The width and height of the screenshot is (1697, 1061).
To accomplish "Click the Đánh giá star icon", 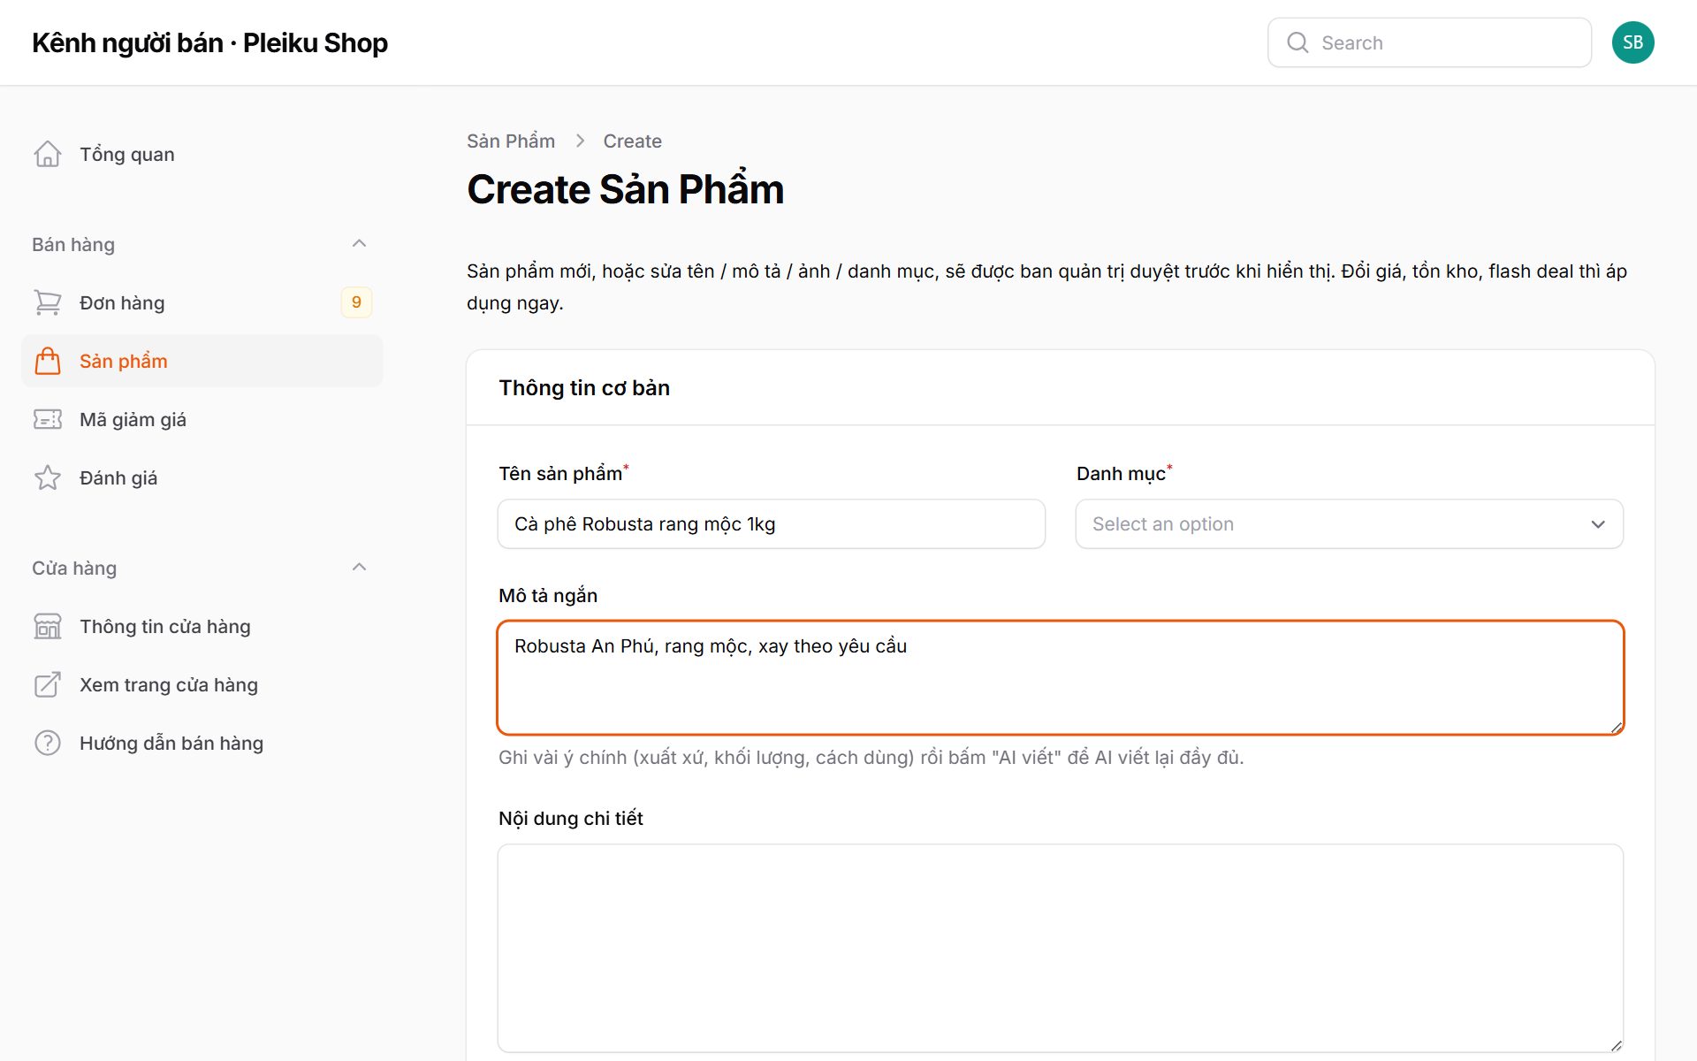I will [48, 477].
